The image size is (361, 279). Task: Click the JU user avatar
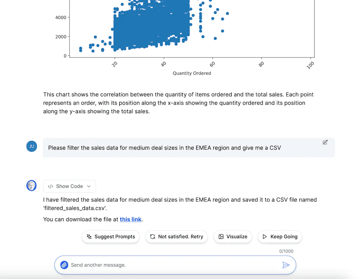[31, 146]
